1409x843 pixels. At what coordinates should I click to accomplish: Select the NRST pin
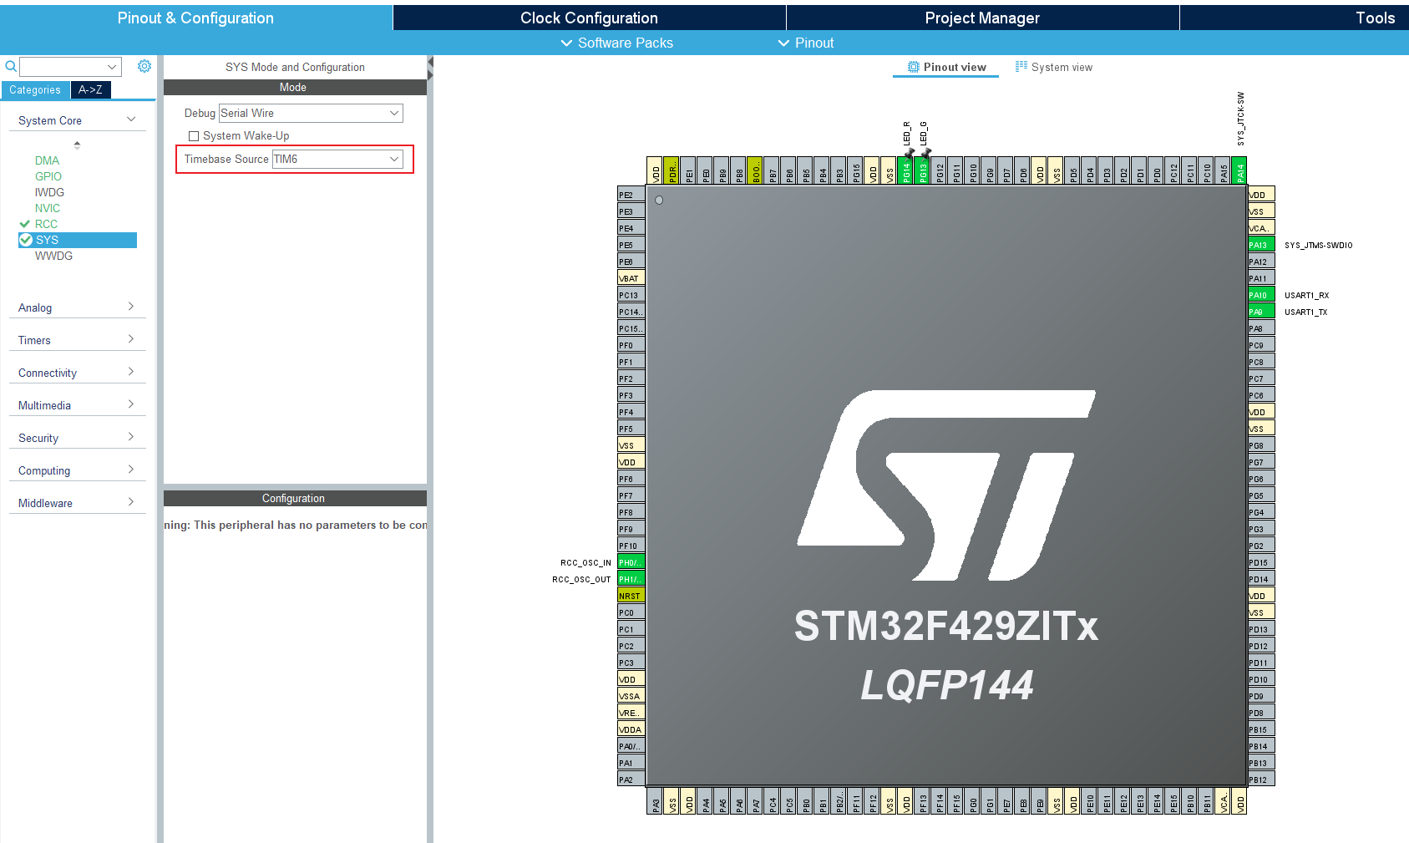tap(631, 596)
